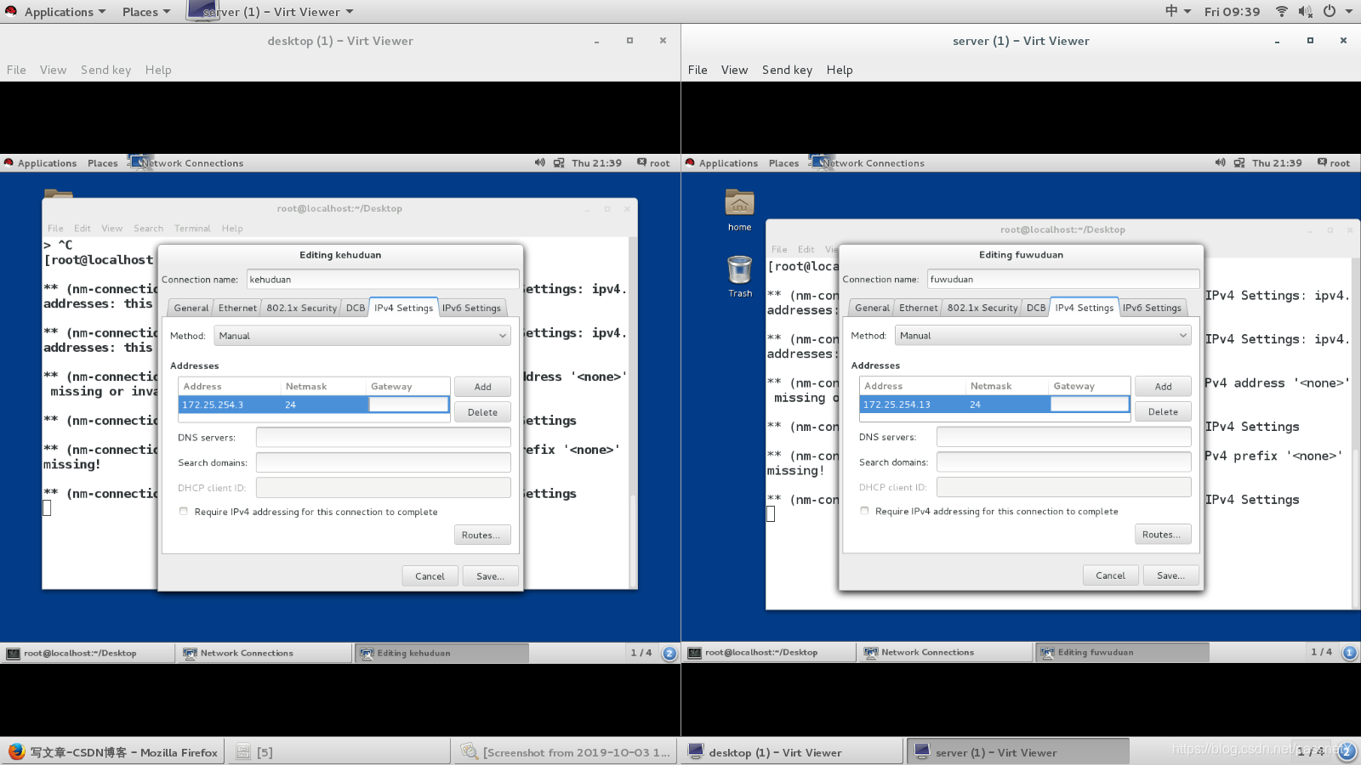Select Editing fuwuduan in server guest taskbar
1361x765 pixels.
pos(1121,653)
